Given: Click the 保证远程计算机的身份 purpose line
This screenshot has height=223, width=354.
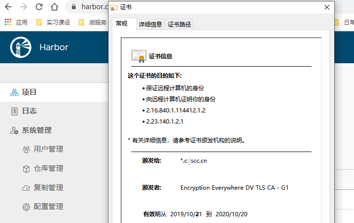Looking at the screenshot, I should pyautogui.click(x=175, y=88).
